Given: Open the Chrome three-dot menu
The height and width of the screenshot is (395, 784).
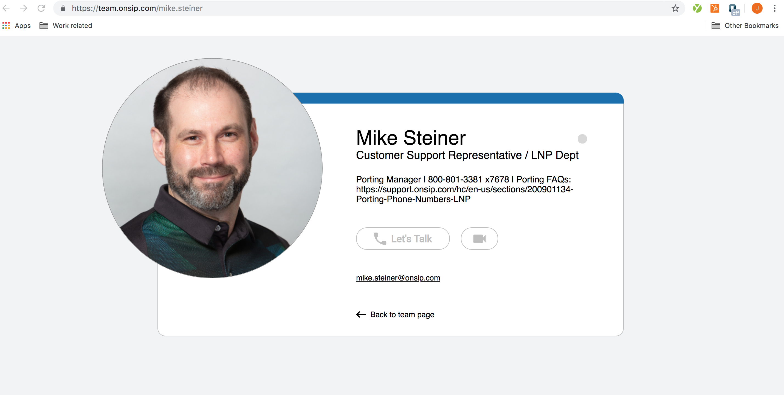Looking at the screenshot, I should pyautogui.click(x=775, y=8).
